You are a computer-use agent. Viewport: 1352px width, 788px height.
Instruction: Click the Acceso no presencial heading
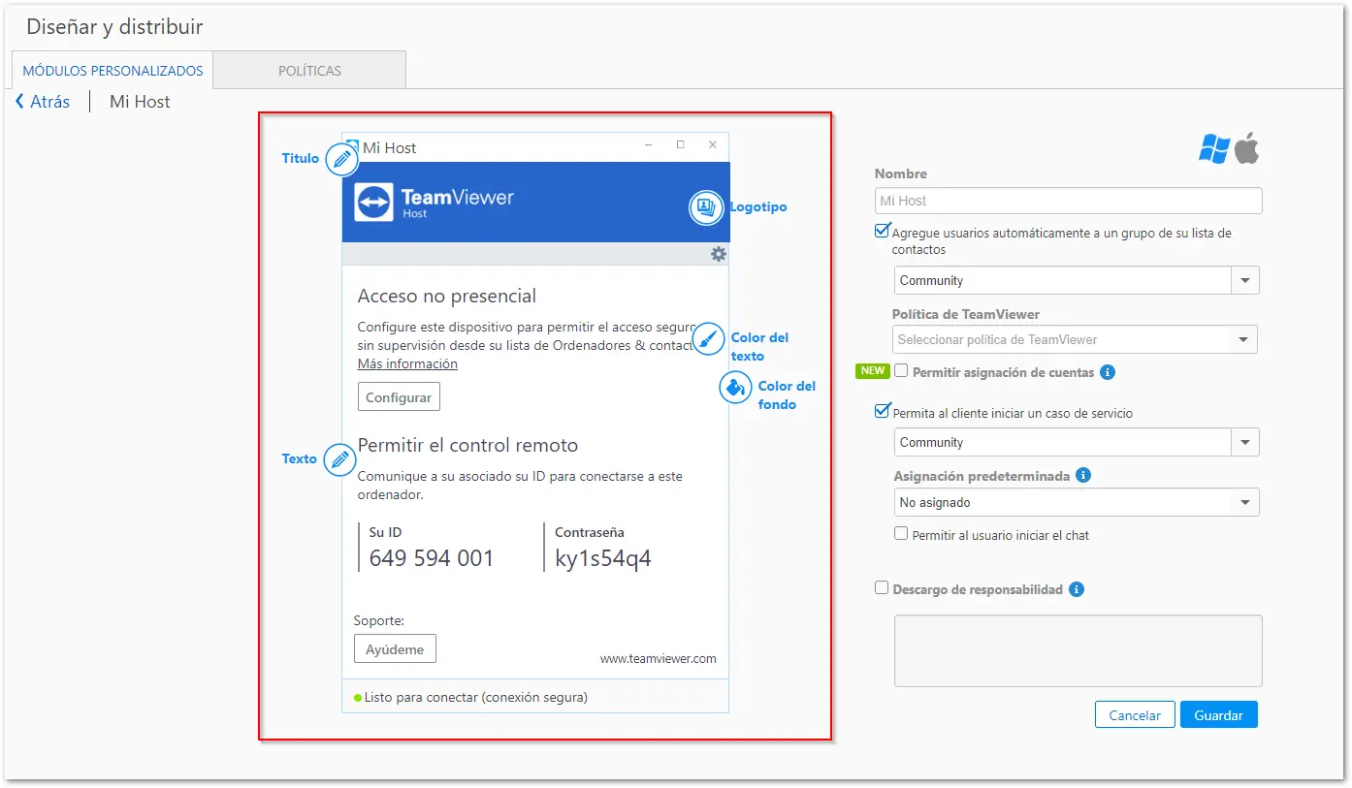point(447,297)
